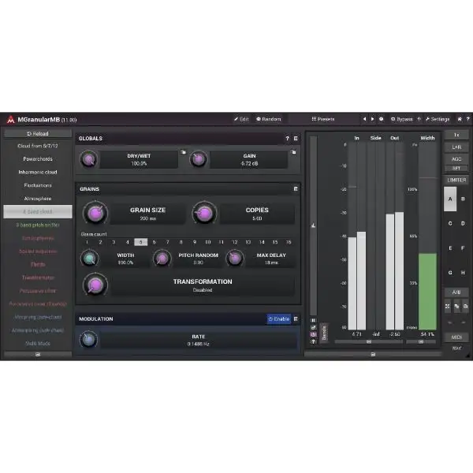Collapse the preset list bottom handle

[38, 355]
